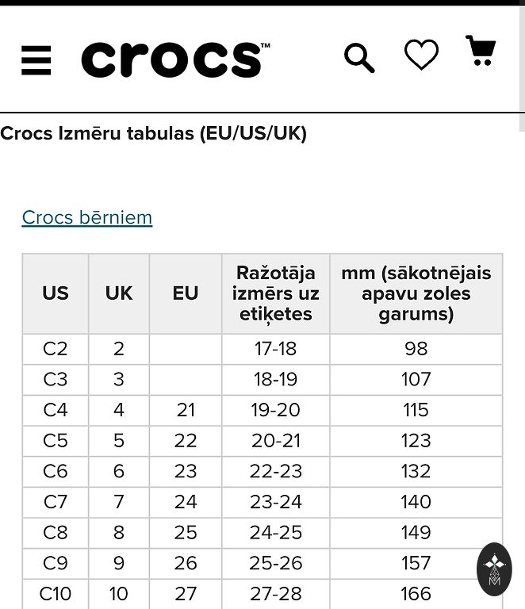
Task: Open the Crocs bērniem link
Action: [87, 217]
